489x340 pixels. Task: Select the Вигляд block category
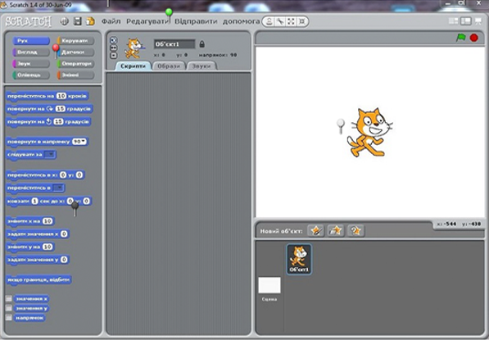pyautogui.click(x=31, y=52)
